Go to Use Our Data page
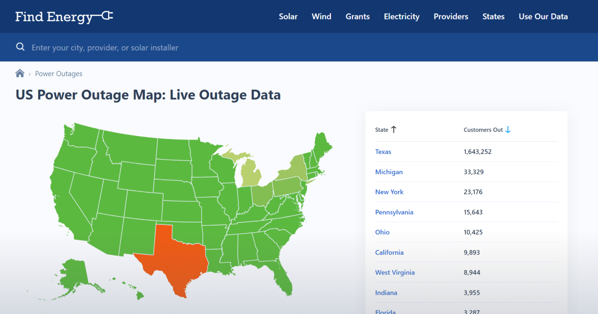 pos(543,16)
